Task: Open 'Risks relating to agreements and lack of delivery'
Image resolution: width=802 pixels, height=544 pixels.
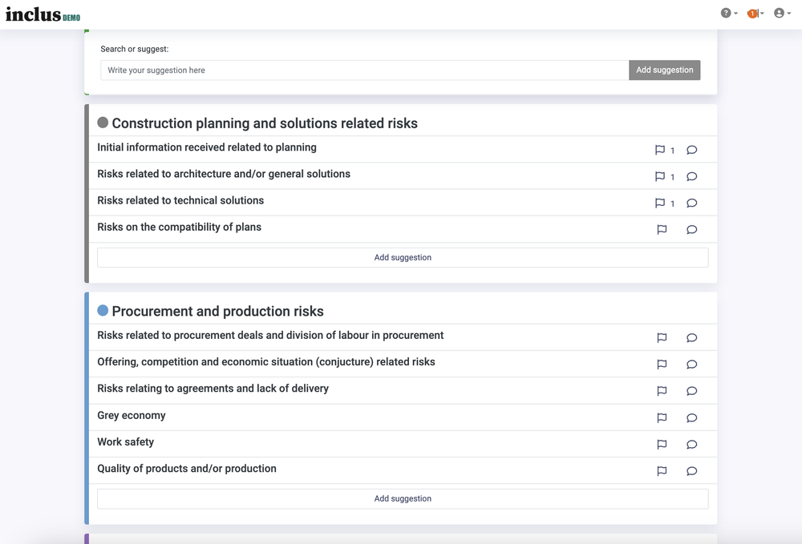Action: pyautogui.click(x=213, y=389)
